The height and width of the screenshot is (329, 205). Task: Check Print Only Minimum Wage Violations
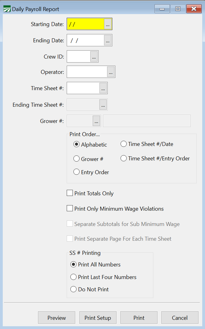70,208
